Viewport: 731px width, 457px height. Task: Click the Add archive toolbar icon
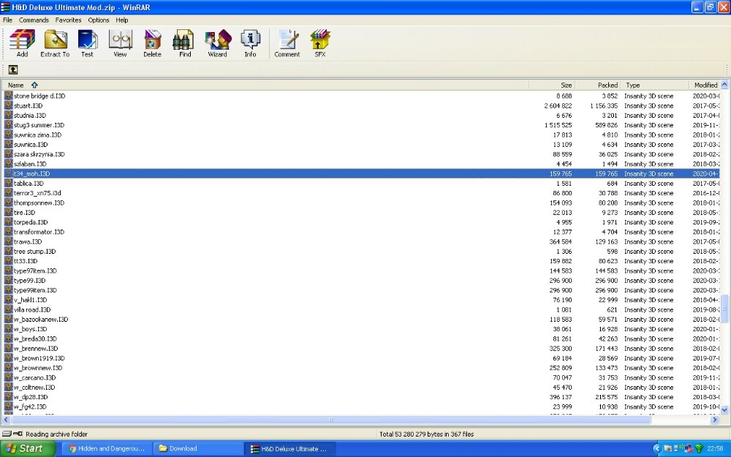22,43
